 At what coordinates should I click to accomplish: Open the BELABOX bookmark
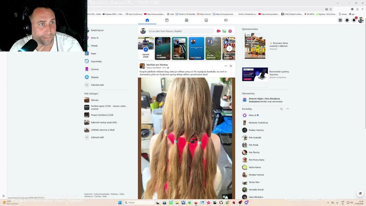(309, 14)
